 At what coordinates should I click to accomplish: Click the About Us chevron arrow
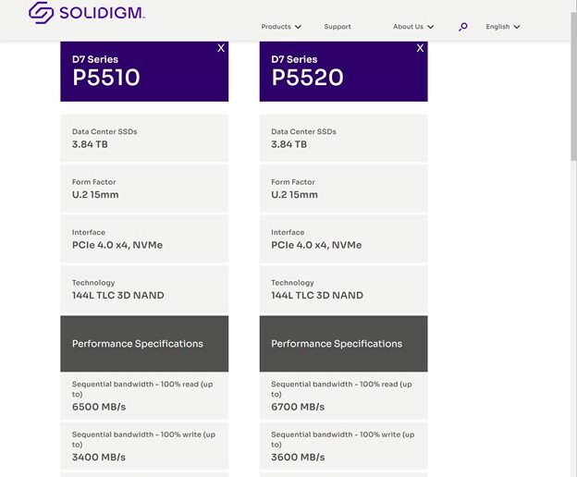click(x=431, y=27)
